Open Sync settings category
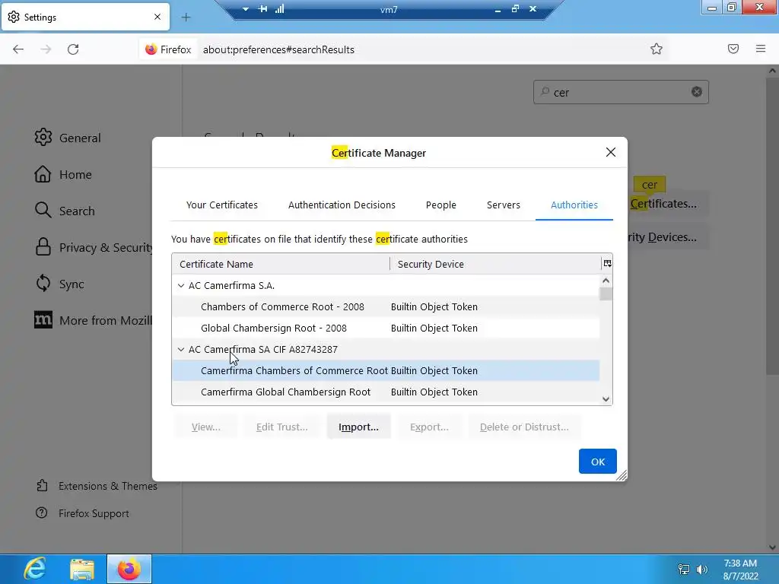Viewport: 779px width, 584px height. coord(59,284)
